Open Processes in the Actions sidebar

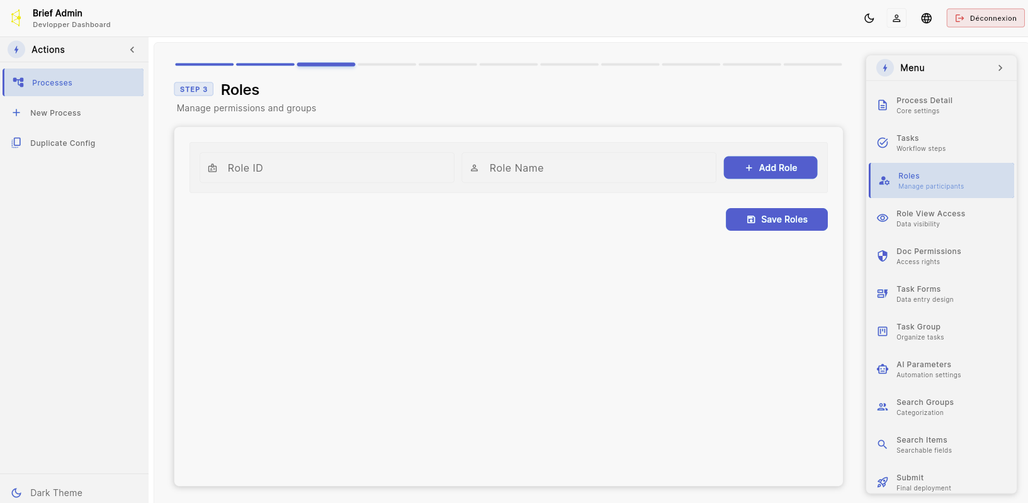(x=74, y=82)
